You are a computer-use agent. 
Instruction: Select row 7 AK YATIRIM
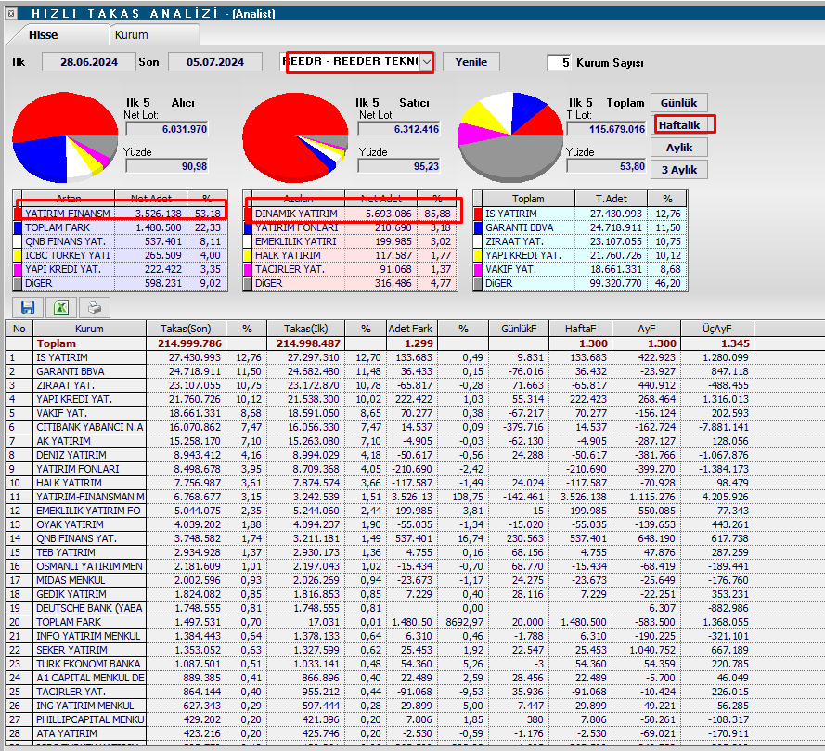coord(380,441)
